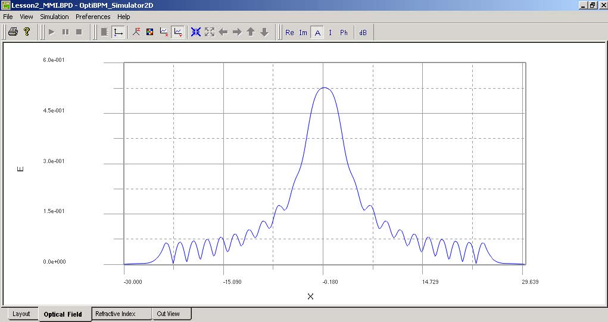This screenshot has height=322, width=608.
Task: Open the Simulation menu
Action: point(54,17)
